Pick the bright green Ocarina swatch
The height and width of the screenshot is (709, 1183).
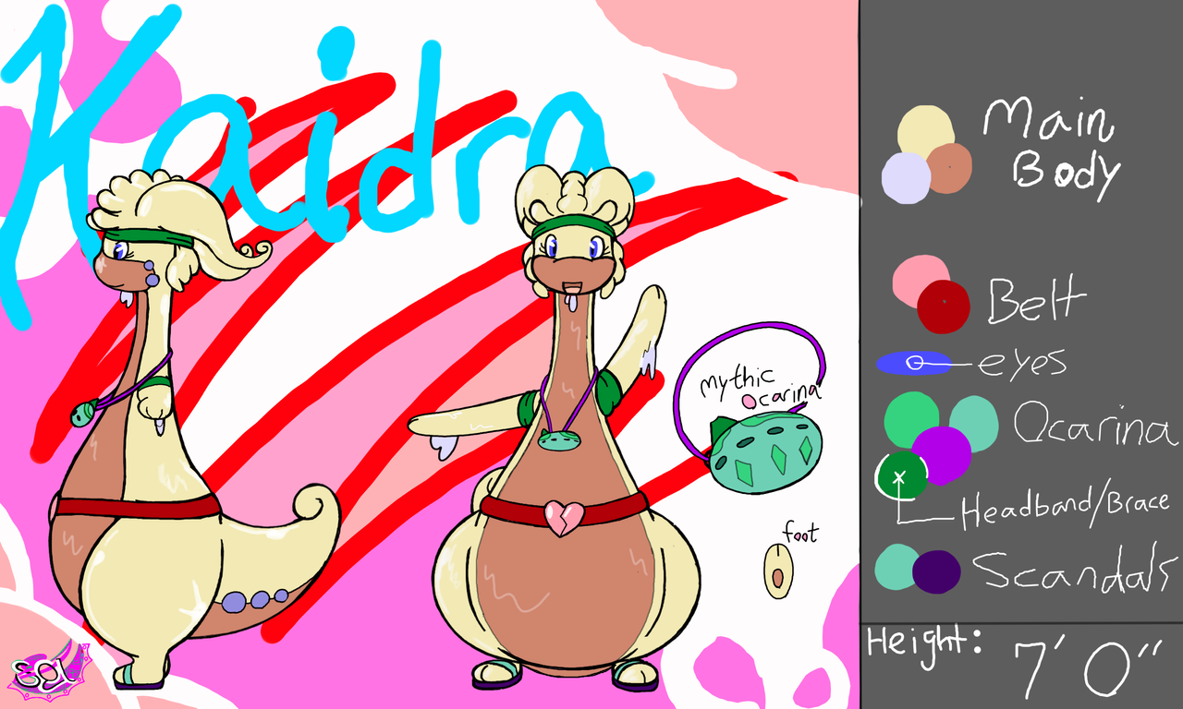tap(911, 421)
